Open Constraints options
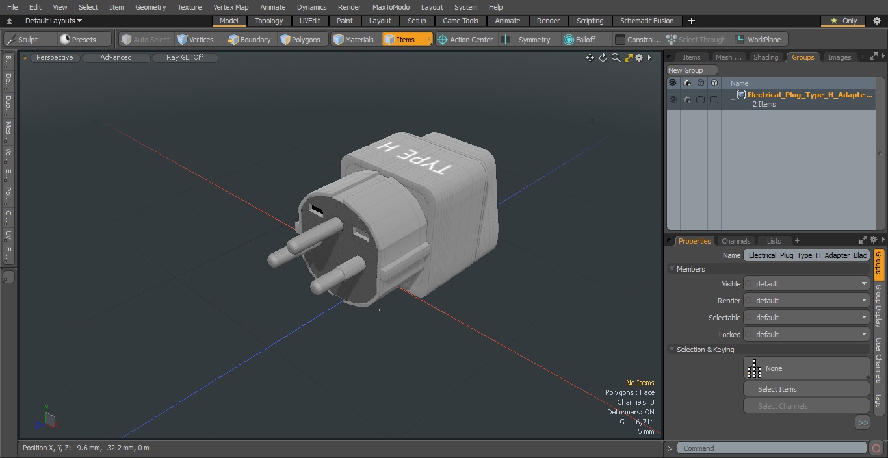 coord(638,40)
